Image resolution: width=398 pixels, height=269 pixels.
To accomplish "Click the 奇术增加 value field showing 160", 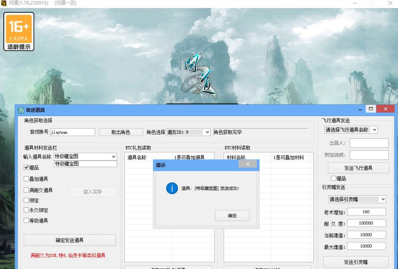I will point(366,212).
